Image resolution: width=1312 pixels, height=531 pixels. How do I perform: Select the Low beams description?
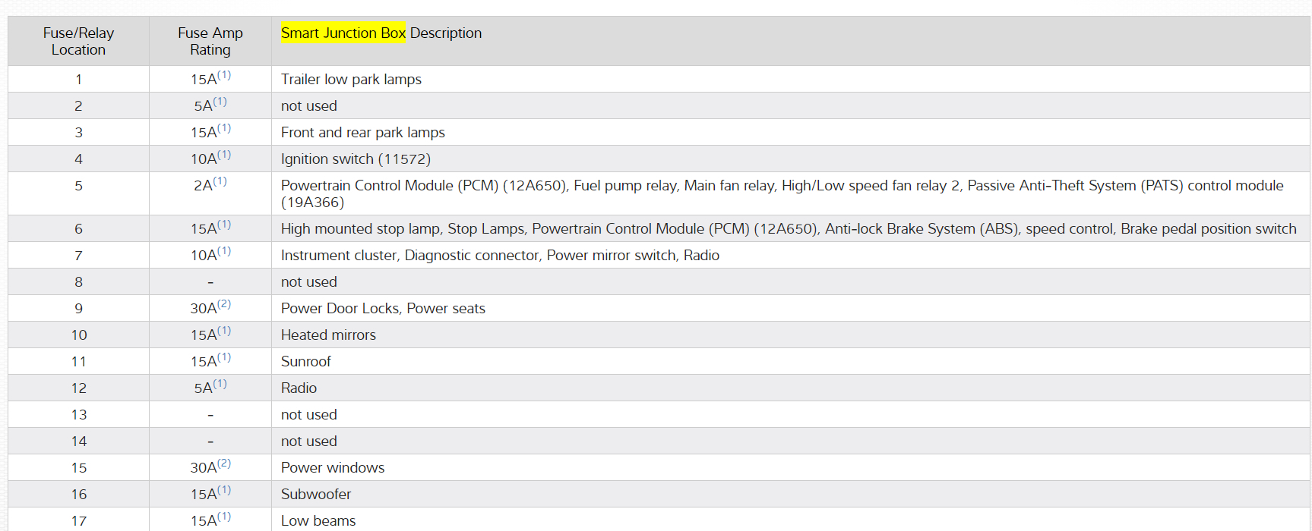point(318,521)
